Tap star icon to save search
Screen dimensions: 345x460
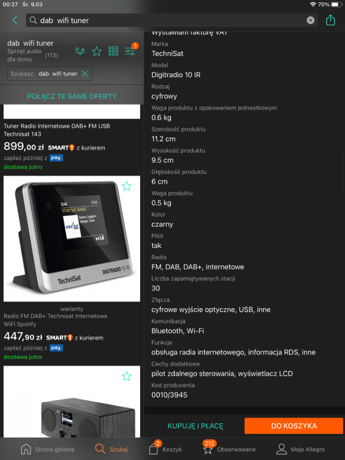pos(97,51)
